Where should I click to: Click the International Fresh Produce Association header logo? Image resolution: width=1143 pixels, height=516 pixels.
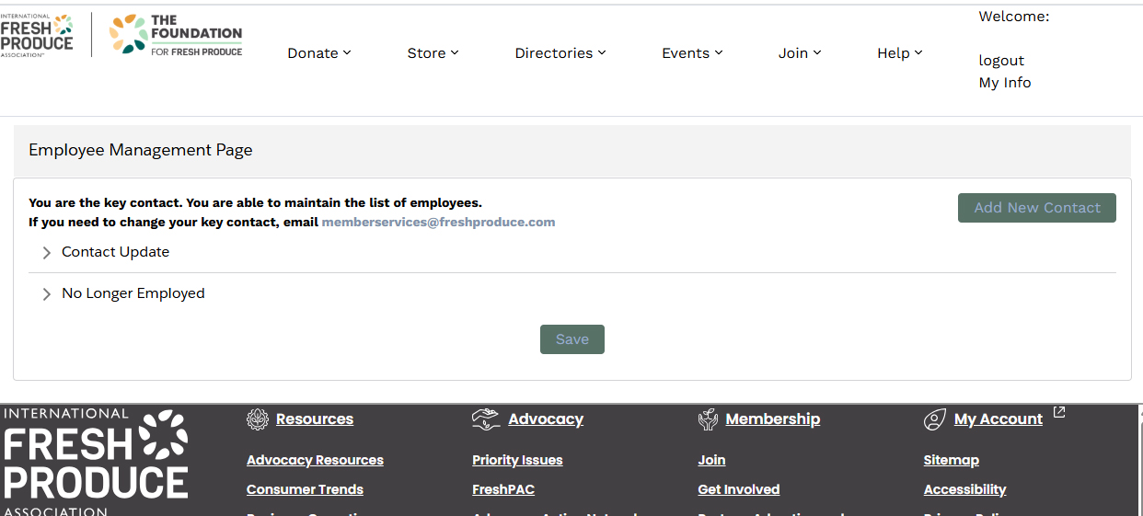point(37,35)
